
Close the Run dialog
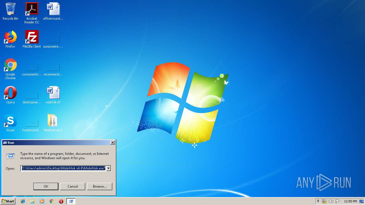pos(113,143)
